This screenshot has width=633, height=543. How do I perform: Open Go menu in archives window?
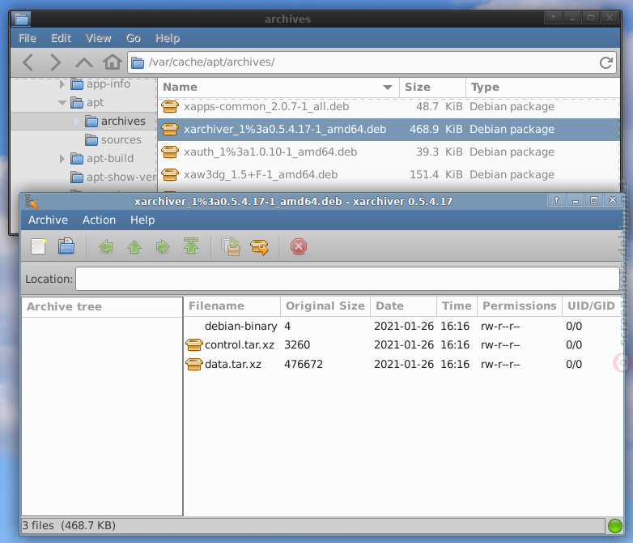(x=134, y=38)
